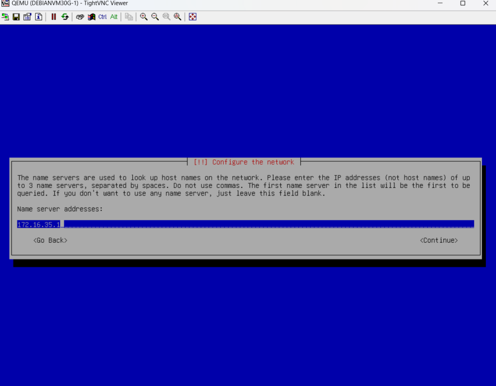Send Ctrl+Esc using the Windows flag icon
Screen dimensions: 496x386
coord(91,17)
